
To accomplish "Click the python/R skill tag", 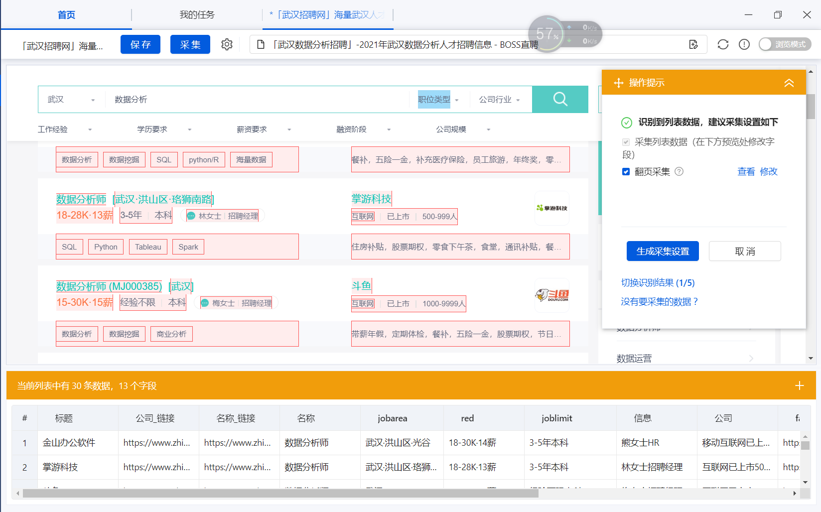I will pos(204,160).
